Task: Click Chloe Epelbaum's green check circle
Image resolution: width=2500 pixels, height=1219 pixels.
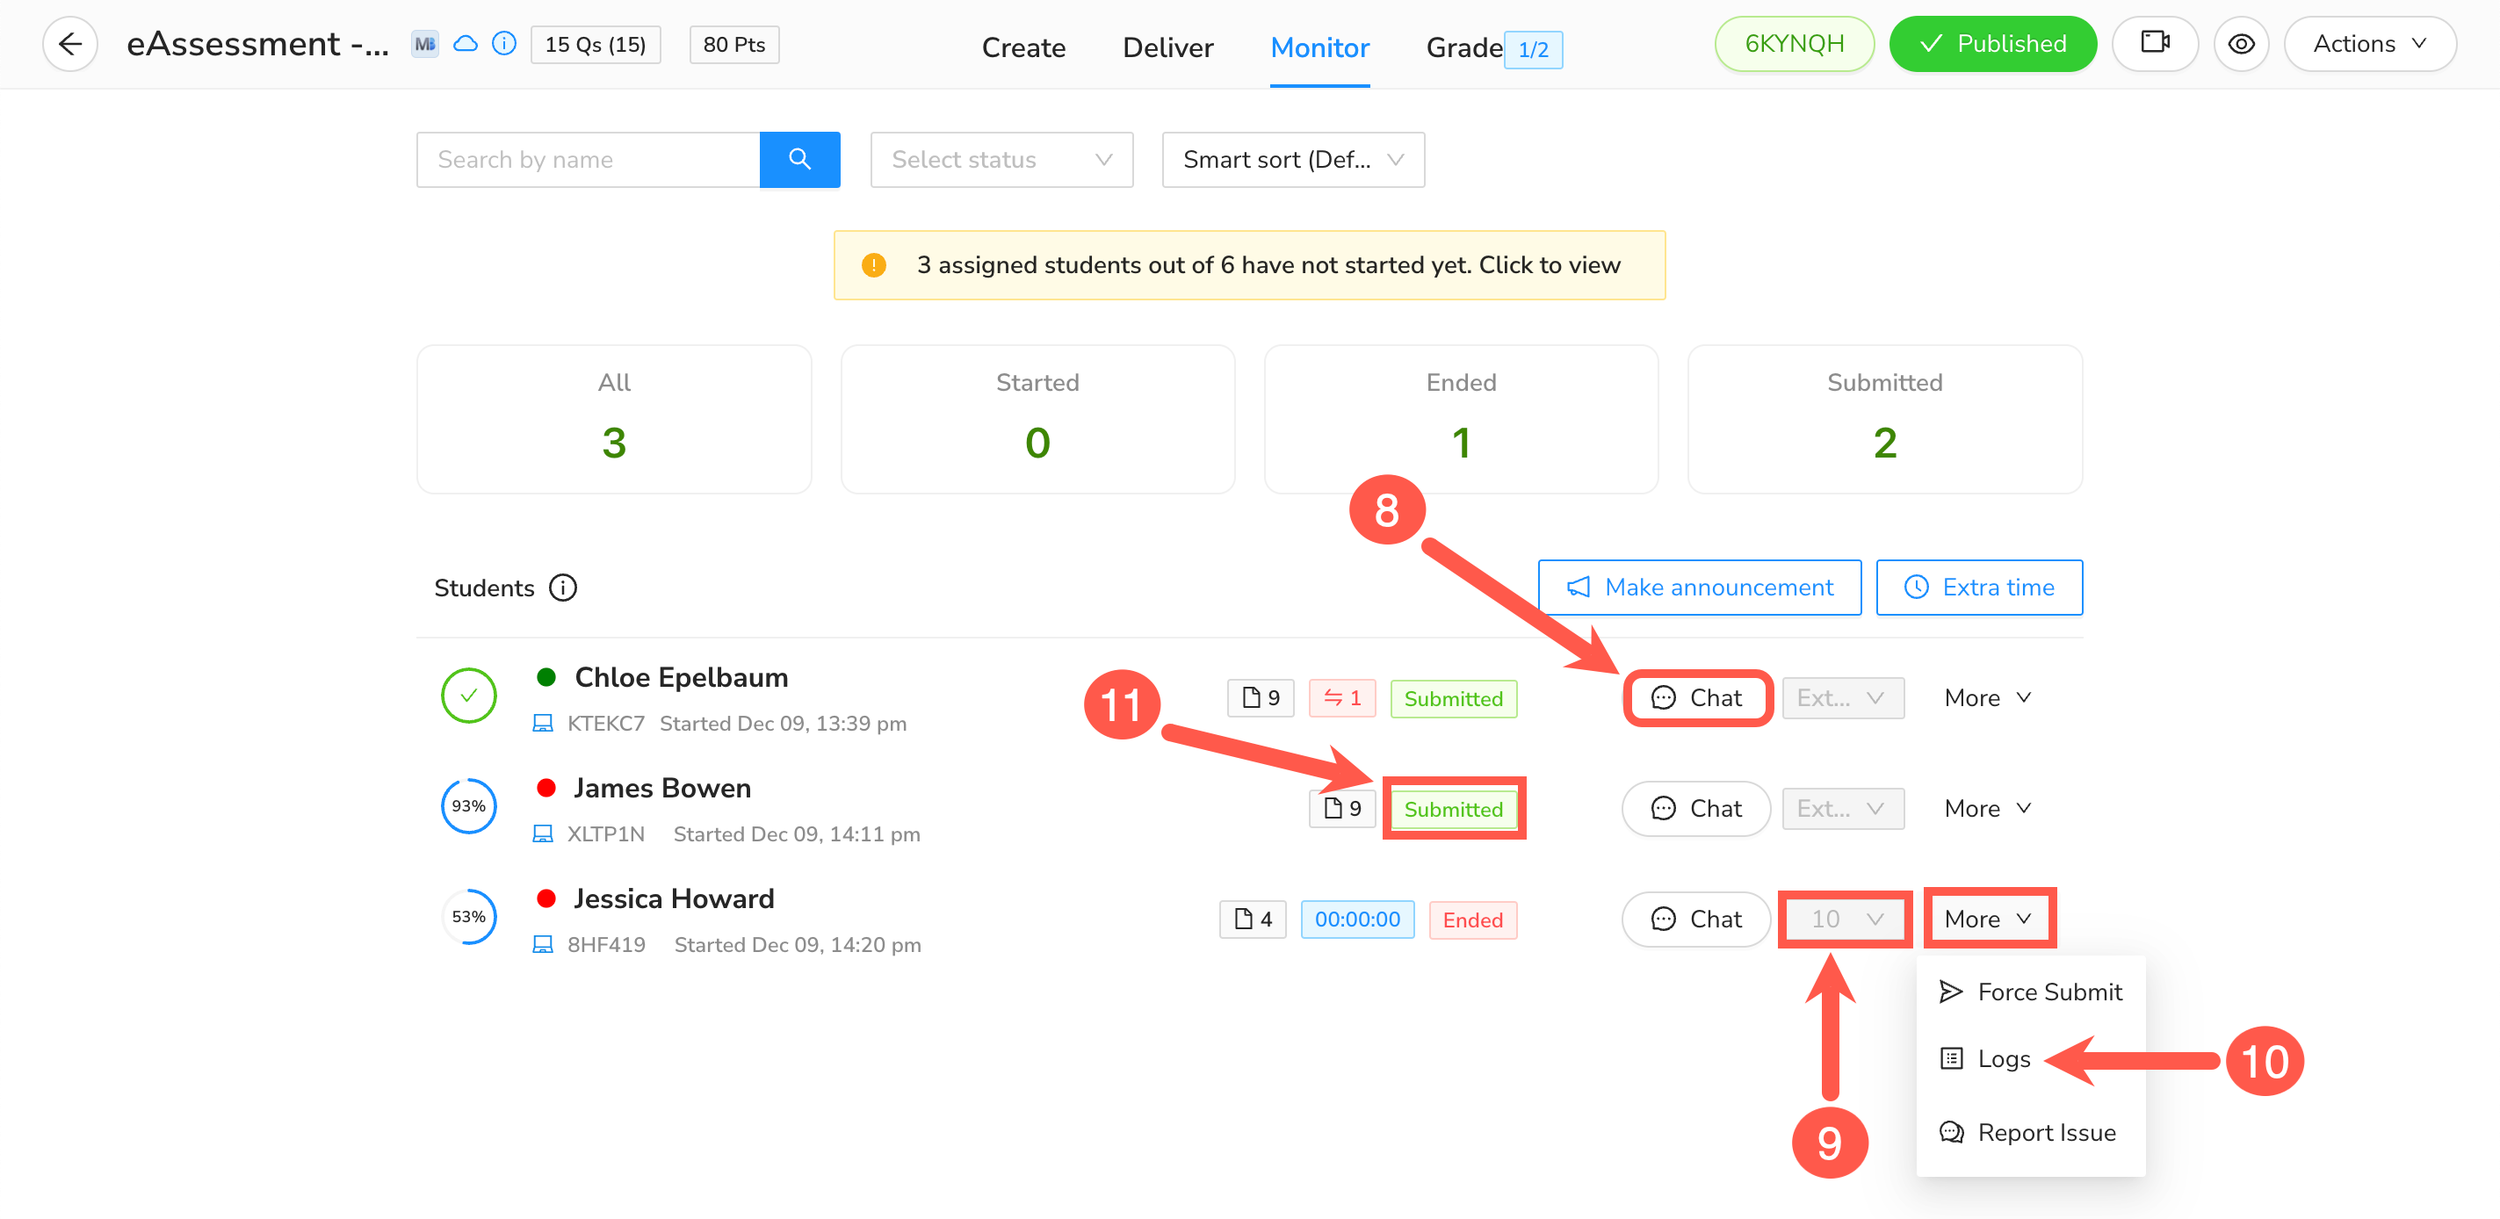Action: [x=469, y=696]
